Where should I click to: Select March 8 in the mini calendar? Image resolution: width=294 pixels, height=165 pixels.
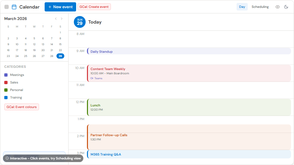click(60, 38)
